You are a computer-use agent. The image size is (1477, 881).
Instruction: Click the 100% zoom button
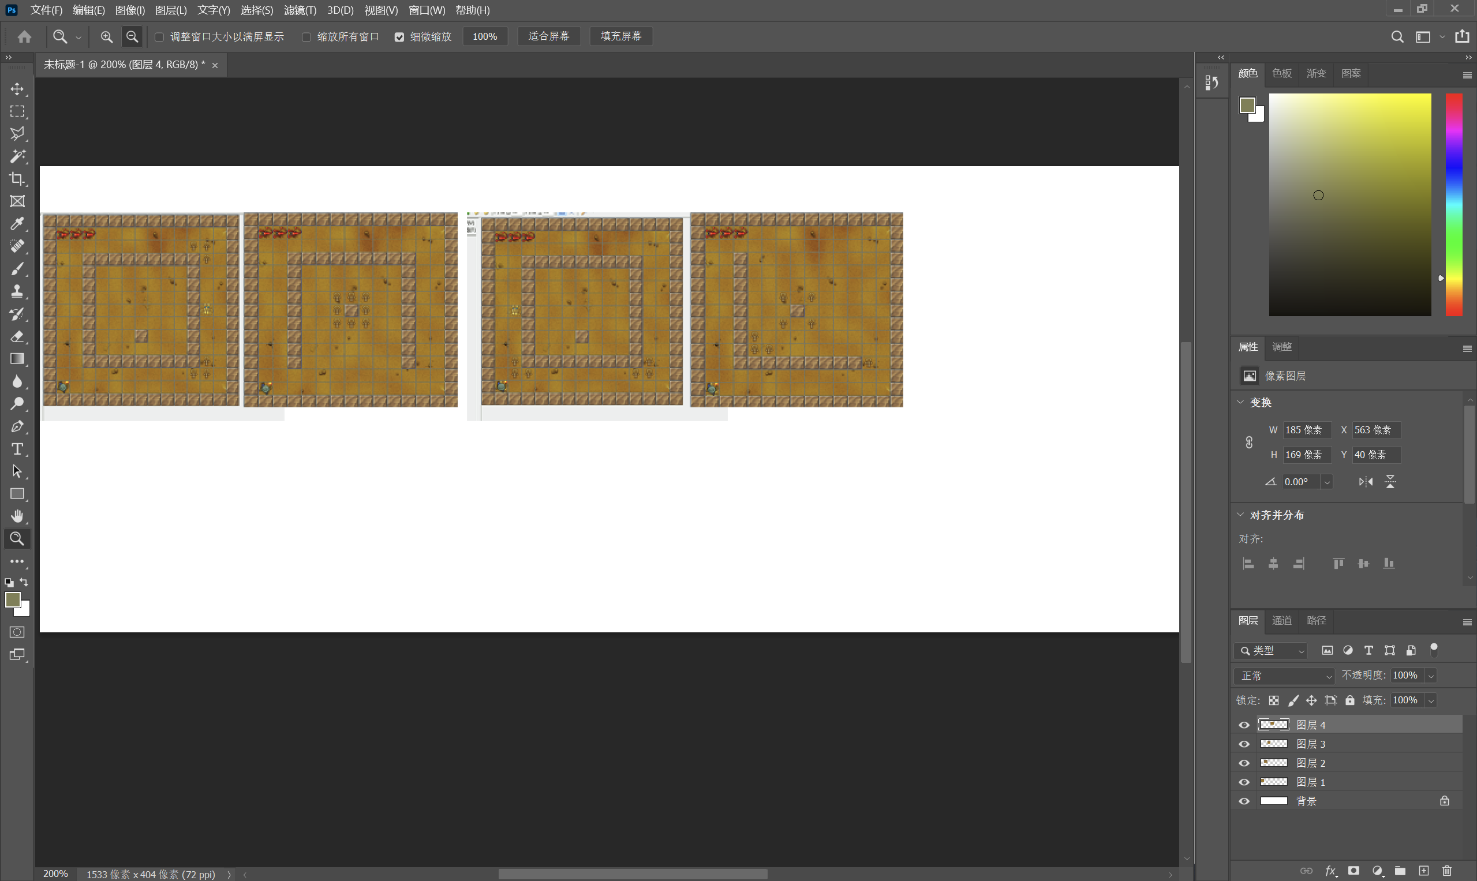[485, 36]
